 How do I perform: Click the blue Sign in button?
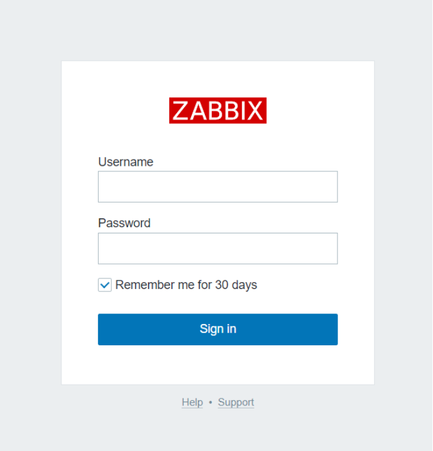coord(218,329)
